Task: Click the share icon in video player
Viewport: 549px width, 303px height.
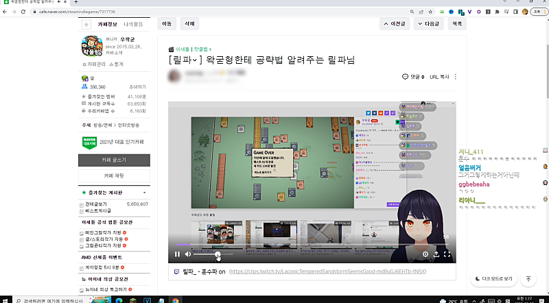Action: tap(436, 254)
